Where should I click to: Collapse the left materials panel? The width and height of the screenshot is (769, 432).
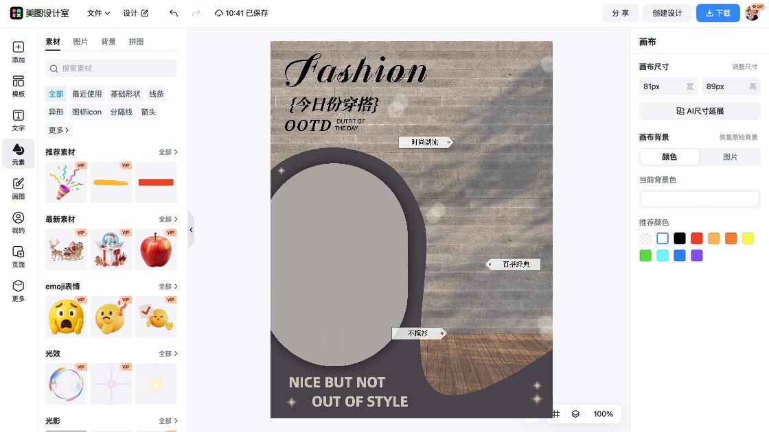pos(191,230)
